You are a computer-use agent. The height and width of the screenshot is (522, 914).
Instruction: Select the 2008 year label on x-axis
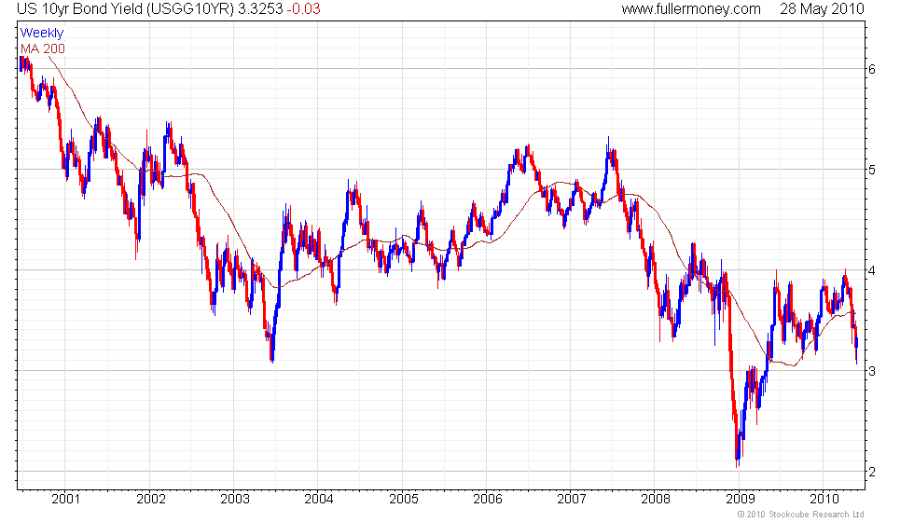pos(656,499)
